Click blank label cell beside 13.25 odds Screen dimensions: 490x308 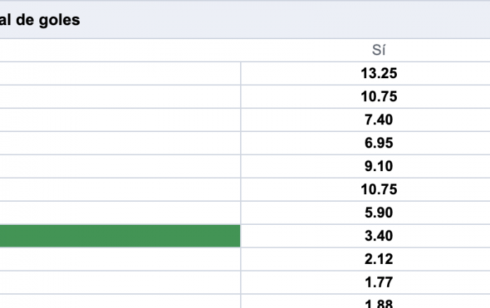[120, 73]
